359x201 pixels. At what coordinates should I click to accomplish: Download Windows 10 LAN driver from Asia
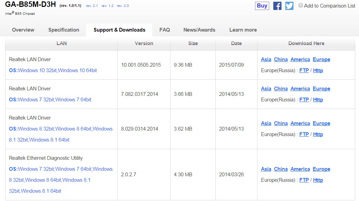pyautogui.click(x=266, y=59)
